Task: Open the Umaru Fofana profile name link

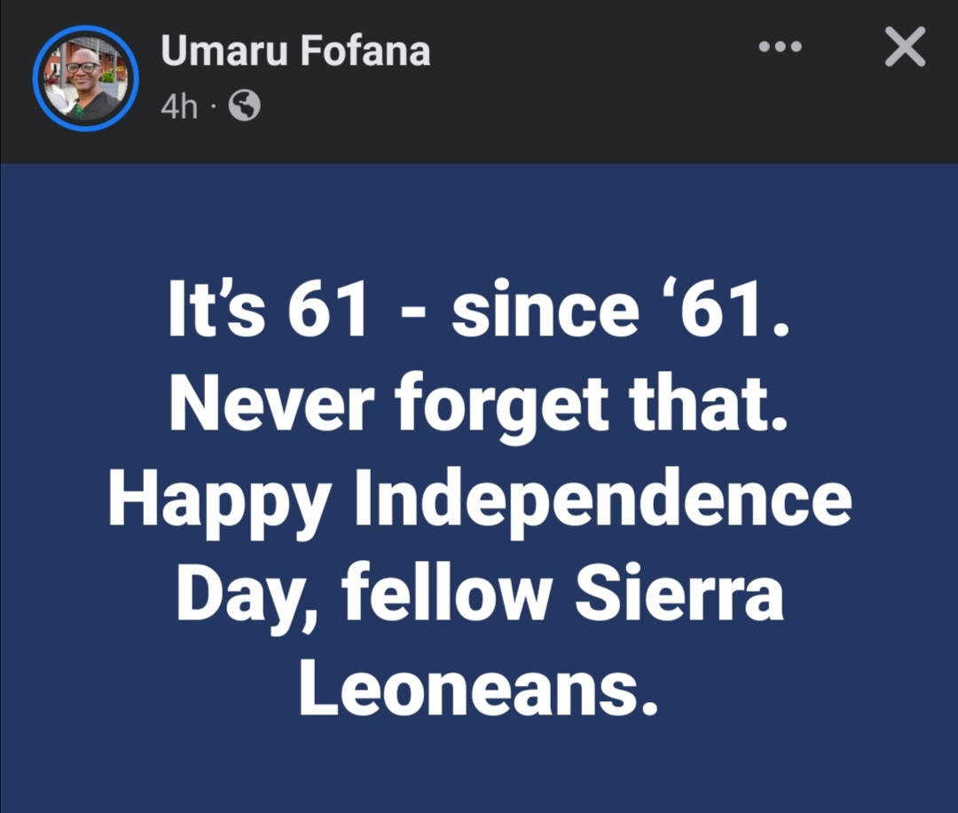Action: click(x=295, y=51)
